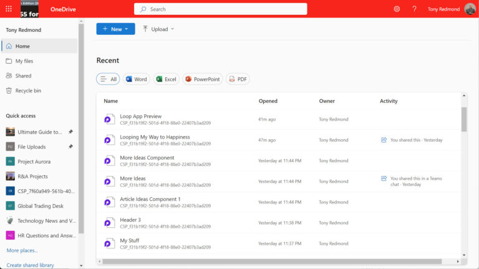
Task: Open Ultimate Guide to... quick access library
Action: (x=39, y=132)
